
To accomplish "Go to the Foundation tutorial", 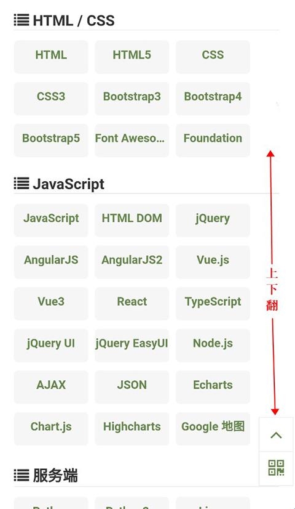I will pos(213,140).
